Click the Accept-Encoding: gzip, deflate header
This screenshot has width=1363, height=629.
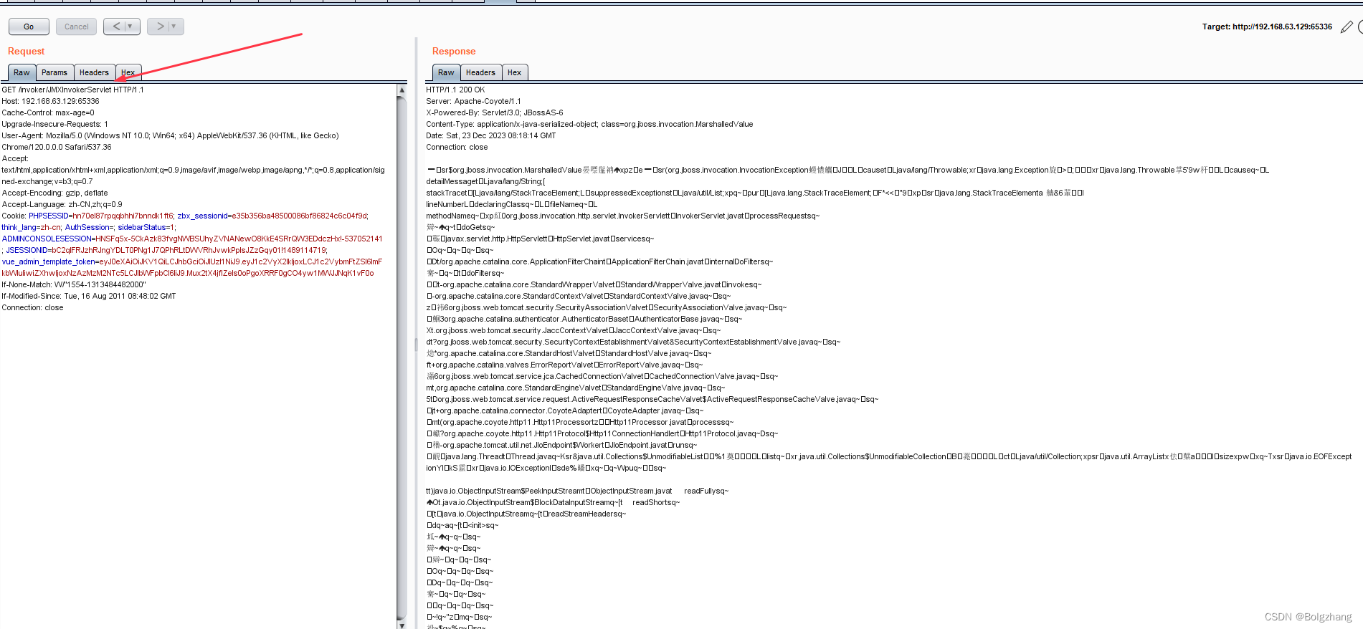(54, 193)
